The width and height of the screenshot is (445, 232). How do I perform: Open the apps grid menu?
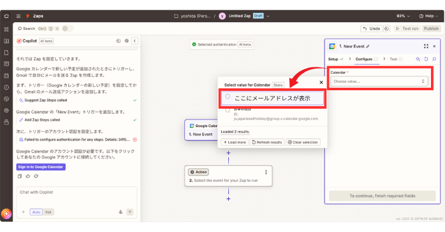coord(18,16)
